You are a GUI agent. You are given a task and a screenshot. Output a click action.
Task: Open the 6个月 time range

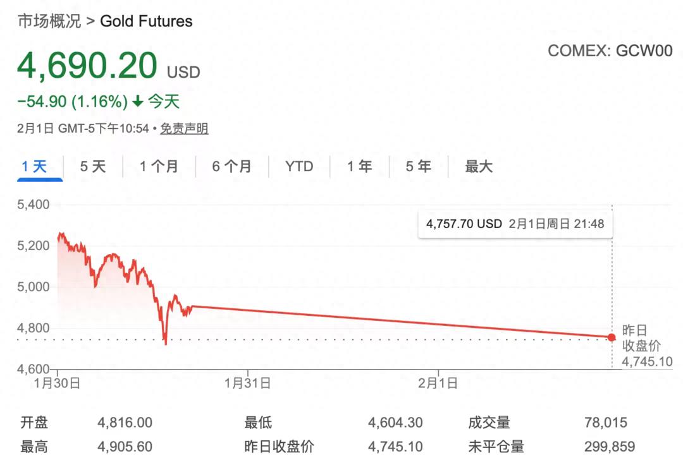(x=231, y=166)
